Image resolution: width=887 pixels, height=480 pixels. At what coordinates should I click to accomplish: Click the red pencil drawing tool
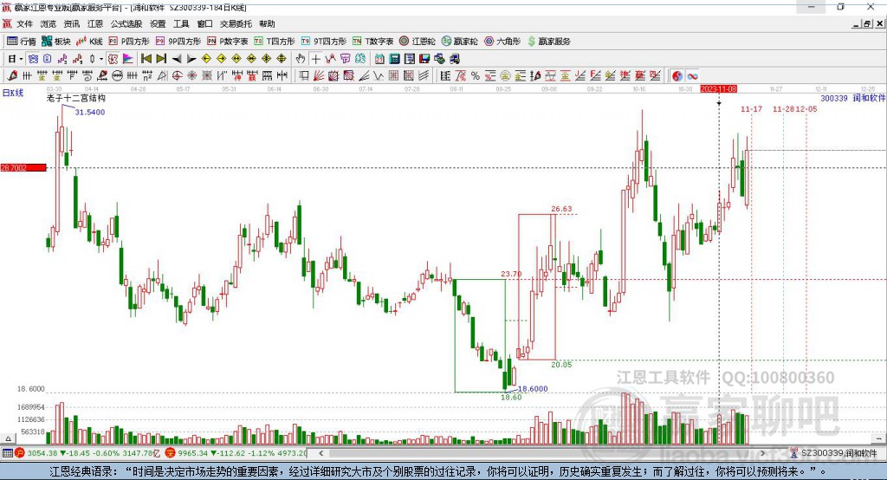12,75
